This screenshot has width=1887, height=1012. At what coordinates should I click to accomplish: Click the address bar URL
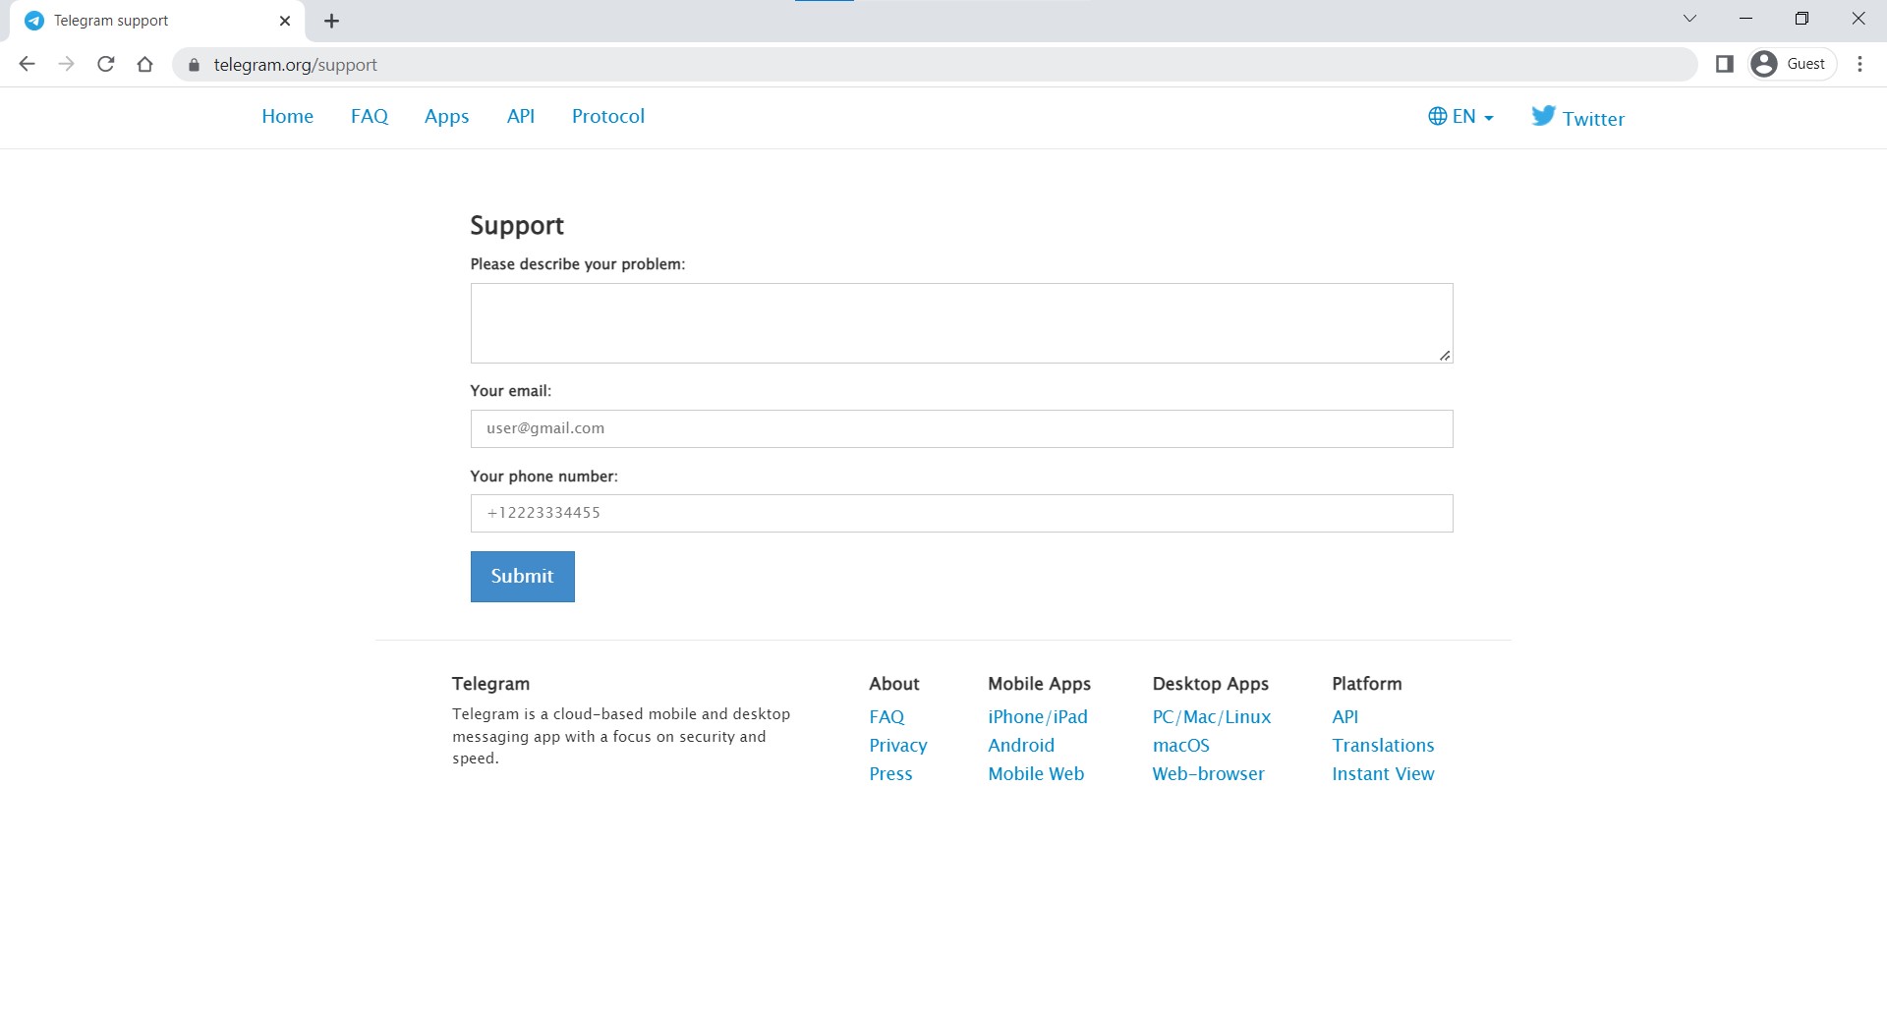[295, 65]
